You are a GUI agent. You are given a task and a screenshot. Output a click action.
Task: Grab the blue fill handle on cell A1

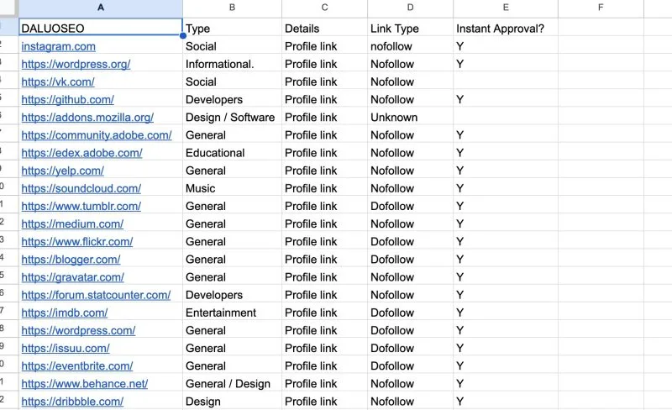[183, 35]
